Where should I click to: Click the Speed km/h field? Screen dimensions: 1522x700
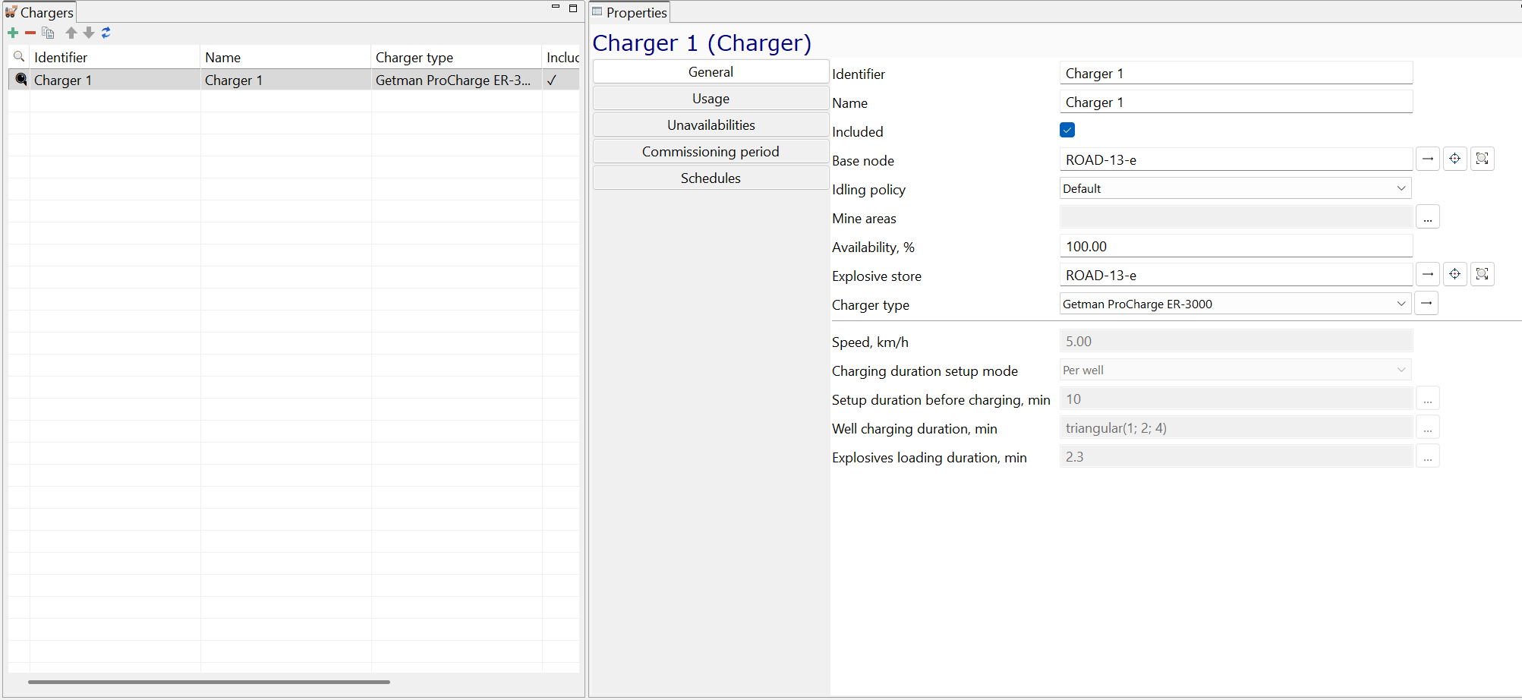(x=1236, y=341)
